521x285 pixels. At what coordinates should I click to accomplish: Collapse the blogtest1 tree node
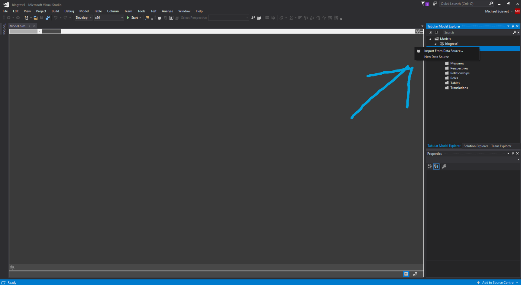(435, 44)
